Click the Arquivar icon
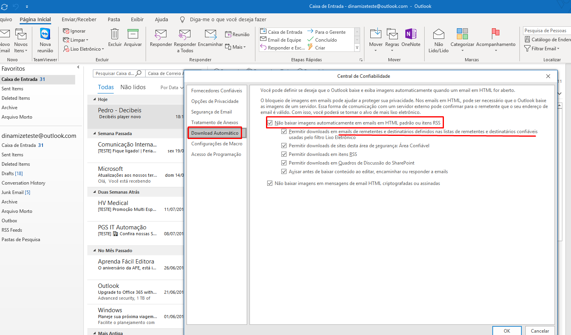The image size is (571, 335). coord(133,34)
